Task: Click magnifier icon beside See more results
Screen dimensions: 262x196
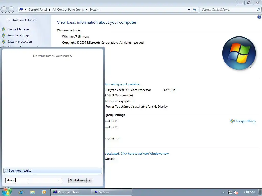Action: click(6, 171)
